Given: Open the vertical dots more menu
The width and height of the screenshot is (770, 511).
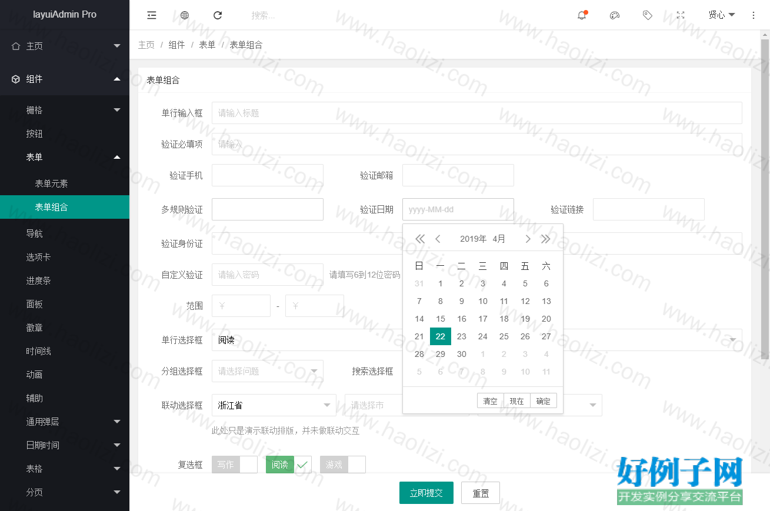Looking at the screenshot, I should click(x=754, y=15).
